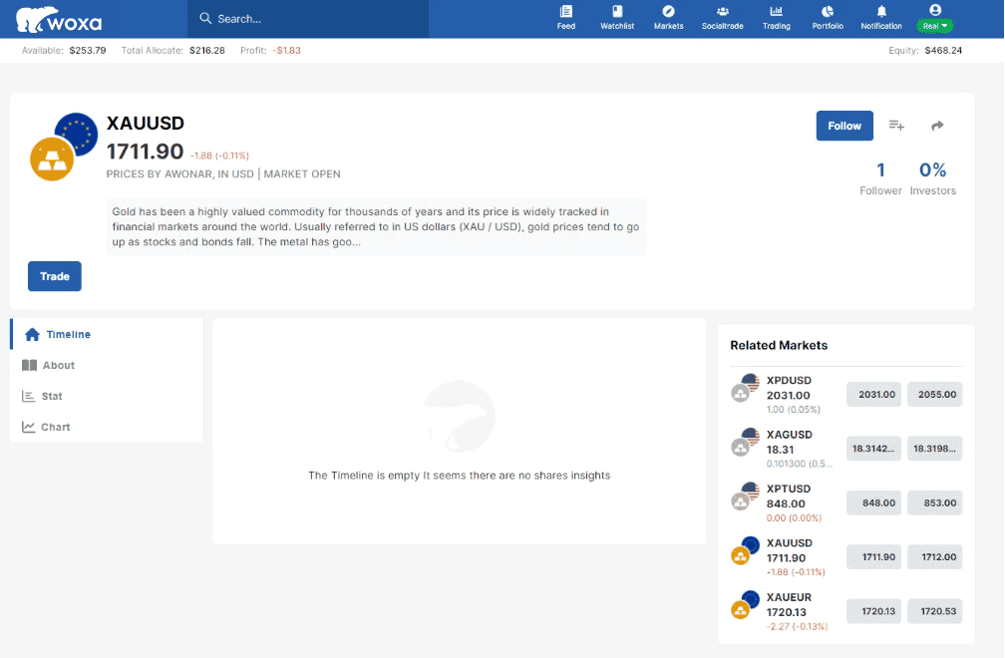Open Portfolio pie chart icon
Screen dimensions: 1005x658
click(828, 12)
